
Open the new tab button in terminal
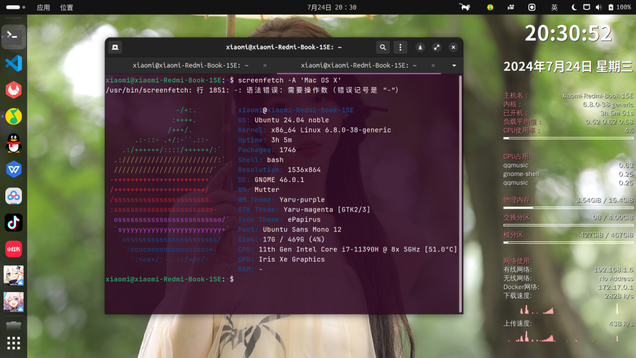pos(115,47)
